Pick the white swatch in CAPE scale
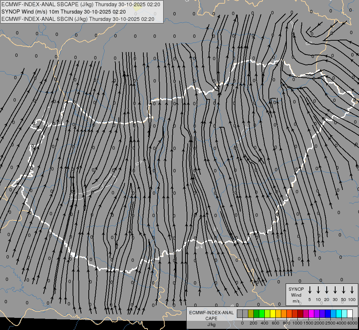 click(350, 314)
